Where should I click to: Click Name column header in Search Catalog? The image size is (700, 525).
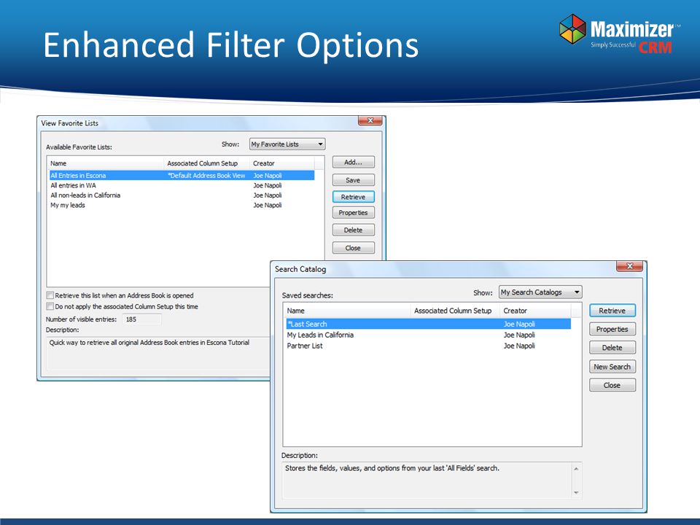[x=347, y=311]
